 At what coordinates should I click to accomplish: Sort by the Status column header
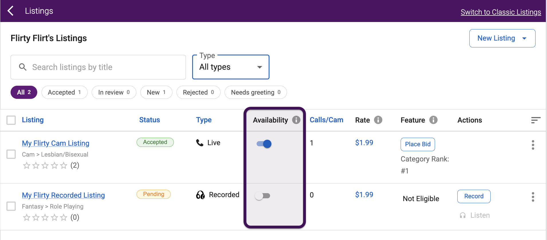pos(149,120)
